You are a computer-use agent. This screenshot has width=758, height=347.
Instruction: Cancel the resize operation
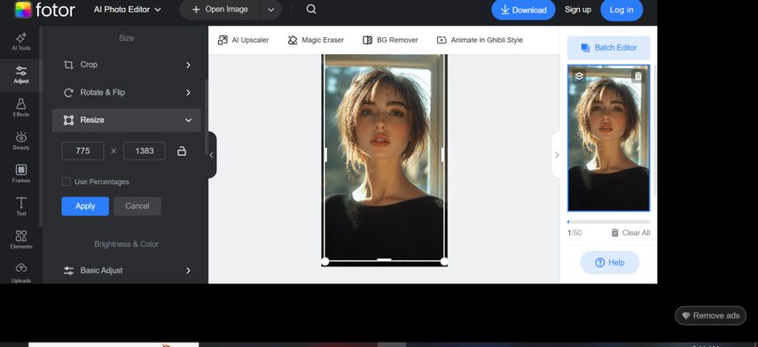[x=137, y=206]
